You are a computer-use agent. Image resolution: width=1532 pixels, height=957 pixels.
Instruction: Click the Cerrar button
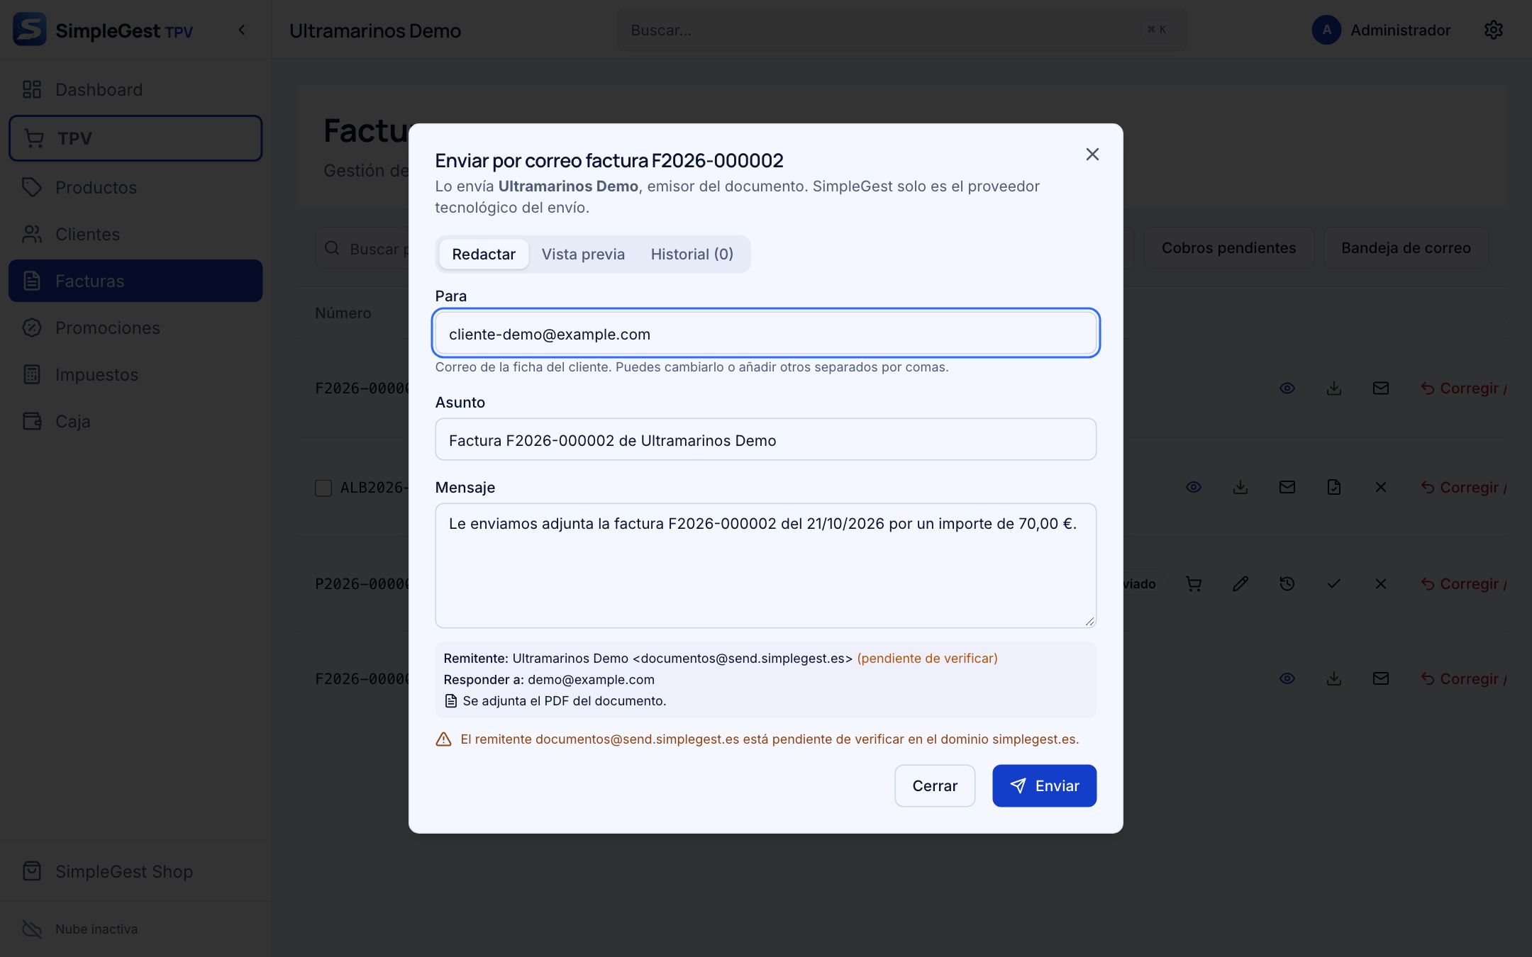pyautogui.click(x=935, y=785)
